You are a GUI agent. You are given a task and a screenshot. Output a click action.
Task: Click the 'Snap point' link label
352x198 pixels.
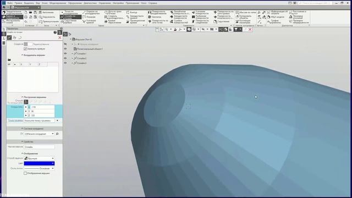(15, 120)
